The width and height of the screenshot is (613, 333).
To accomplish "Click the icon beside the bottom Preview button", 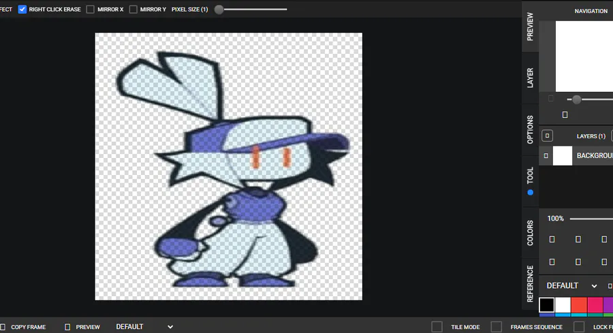I will [67, 327].
